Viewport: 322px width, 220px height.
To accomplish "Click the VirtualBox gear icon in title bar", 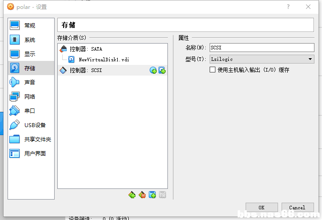I will pos(11,7).
